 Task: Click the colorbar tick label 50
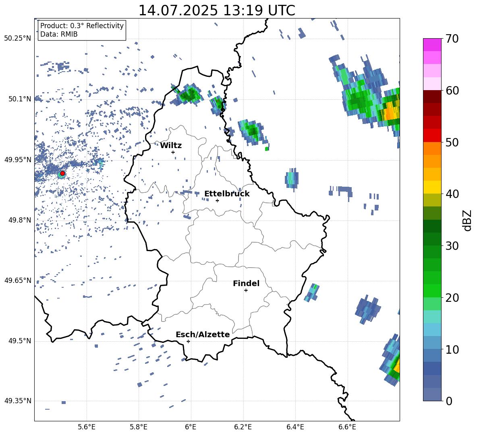click(452, 142)
